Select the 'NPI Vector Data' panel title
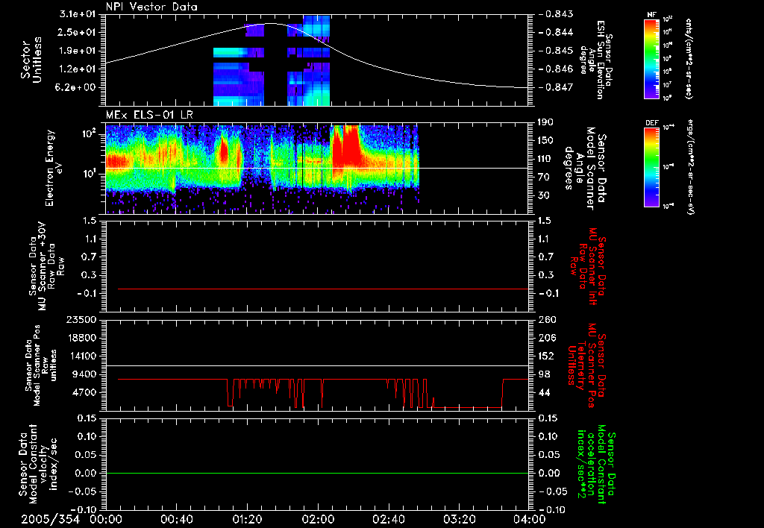Screen dimensions: 764x528 pyautogui.click(x=151, y=7)
